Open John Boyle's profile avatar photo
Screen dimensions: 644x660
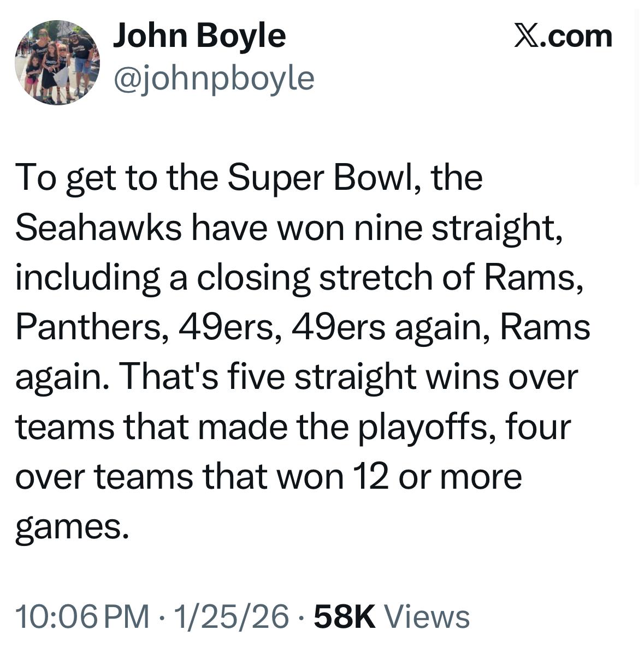(x=57, y=62)
